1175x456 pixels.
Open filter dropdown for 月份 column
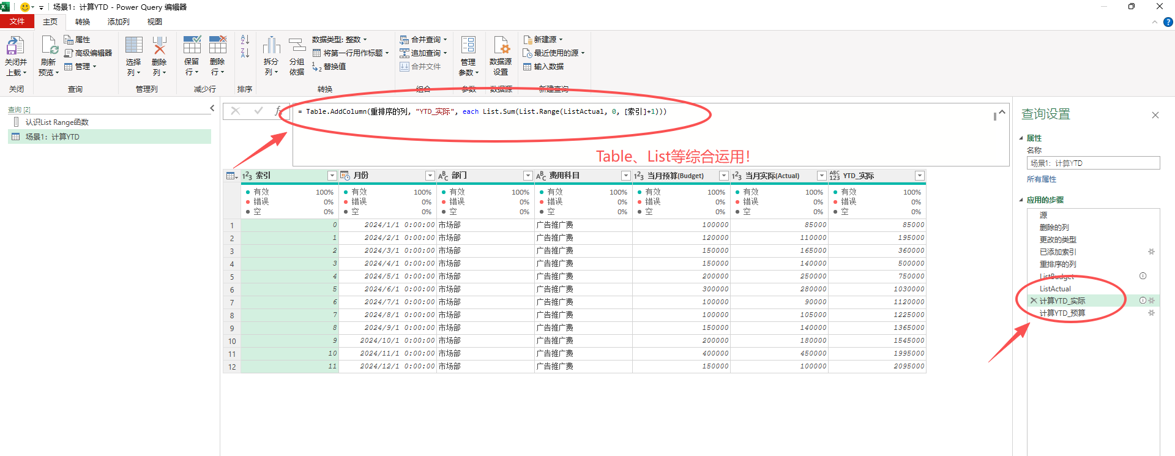point(430,176)
